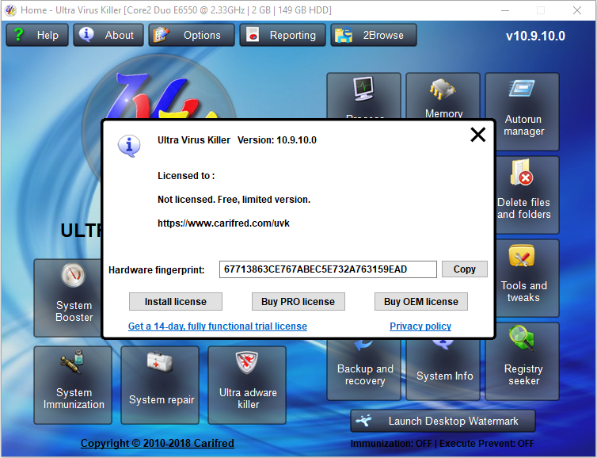
Task: Open the Ultra adware killer tile
Action: 247,385
